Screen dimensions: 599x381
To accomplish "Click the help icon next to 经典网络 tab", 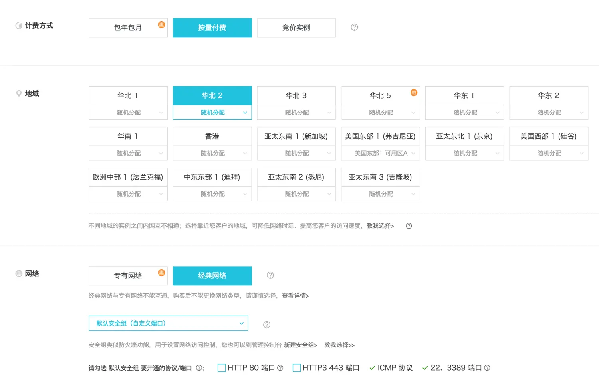I will pos(270,275).
